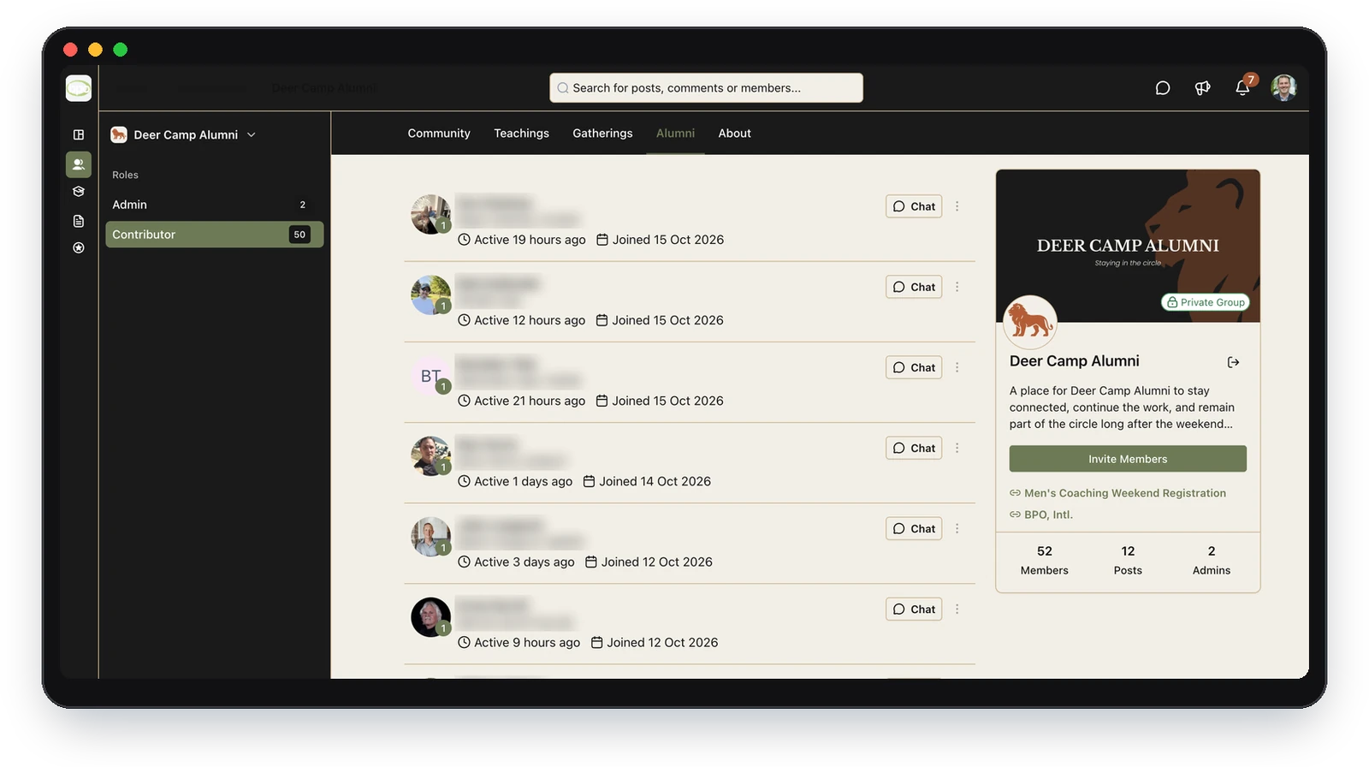Click the leave group exit icon
This screenshot has width=1369, height=767.
click(x=1233, y=362)
